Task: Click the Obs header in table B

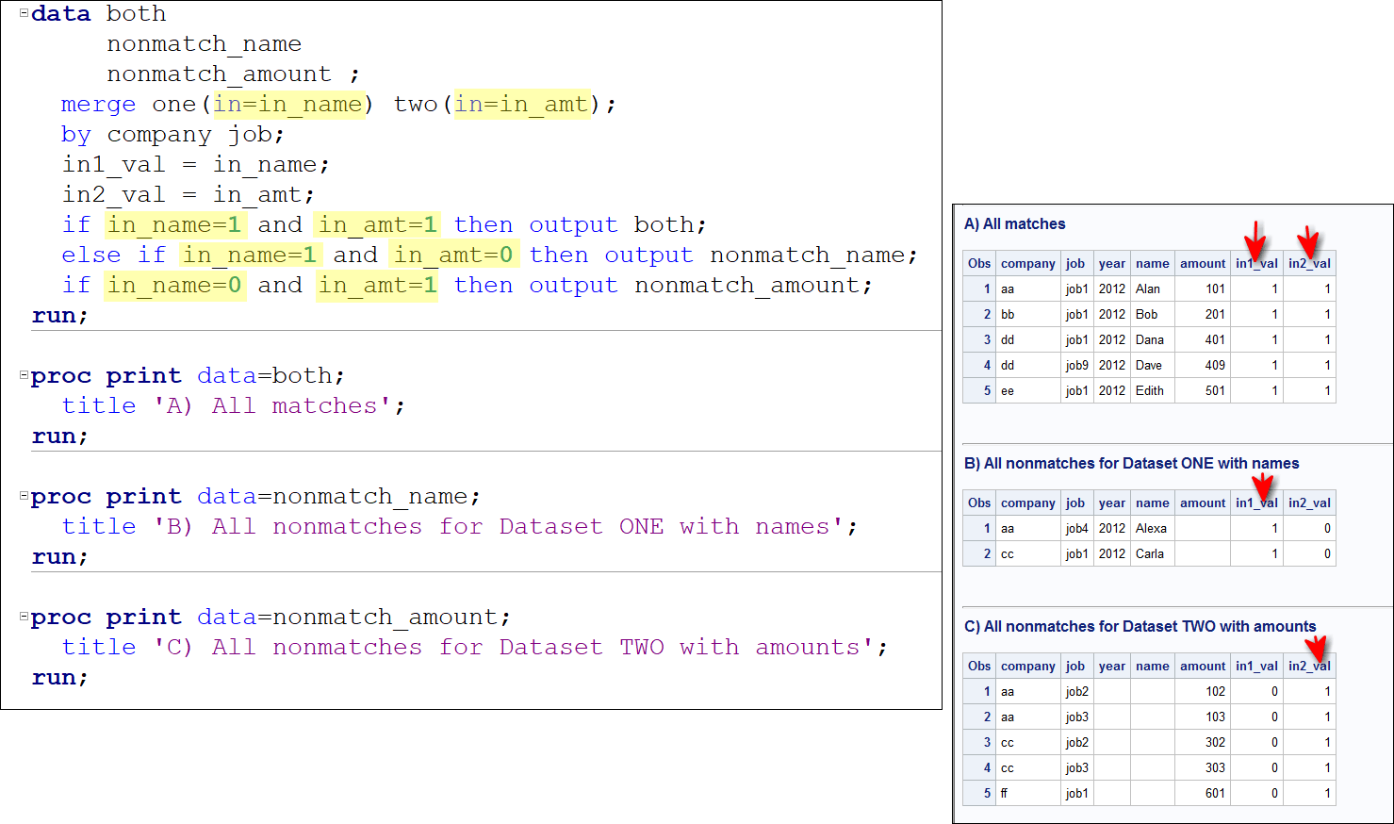Action: 978,503
